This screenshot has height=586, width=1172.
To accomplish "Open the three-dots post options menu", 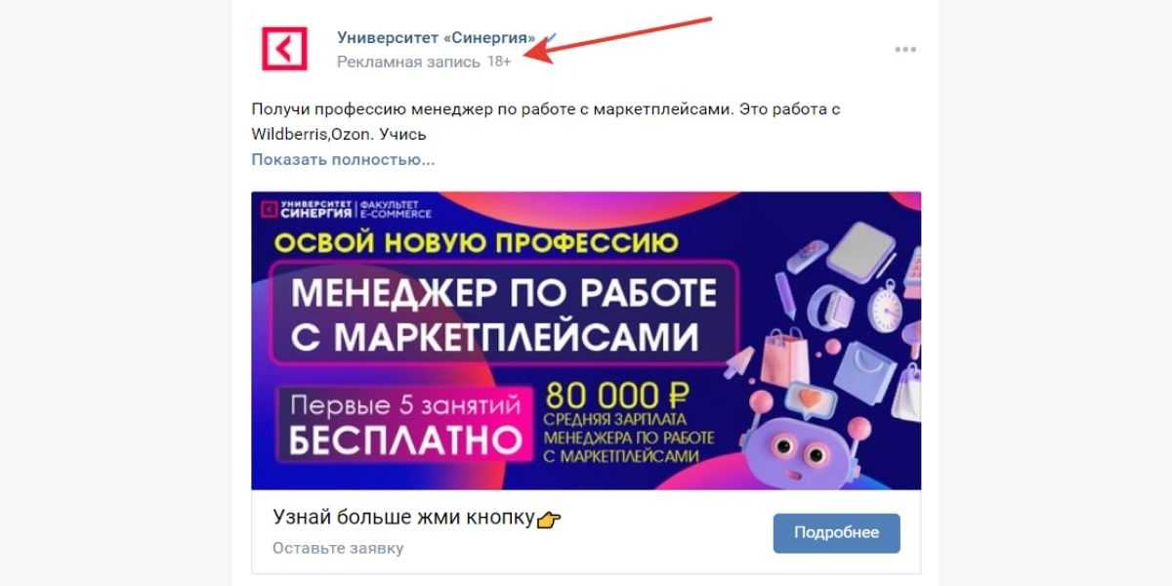I will coord(905,50).
